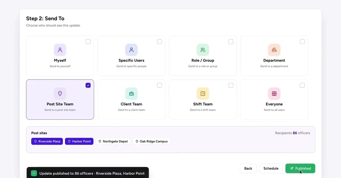This screenshot has height=178, width=341.
Task: Click the Everyone card title
Action: [274, 104]
